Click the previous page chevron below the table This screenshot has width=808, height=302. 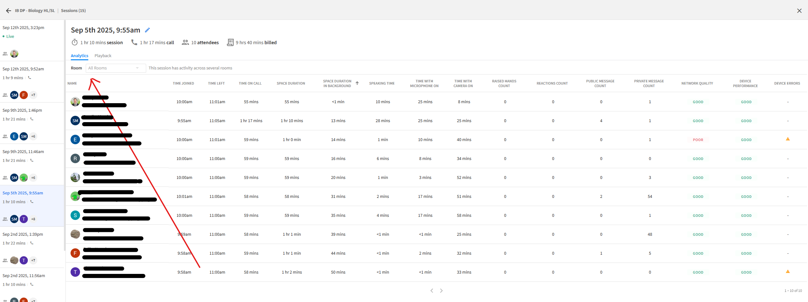pyautogui.click(x=432, y=291)
